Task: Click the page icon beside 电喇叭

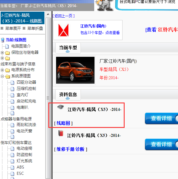Action: click(x=13, y=108)
